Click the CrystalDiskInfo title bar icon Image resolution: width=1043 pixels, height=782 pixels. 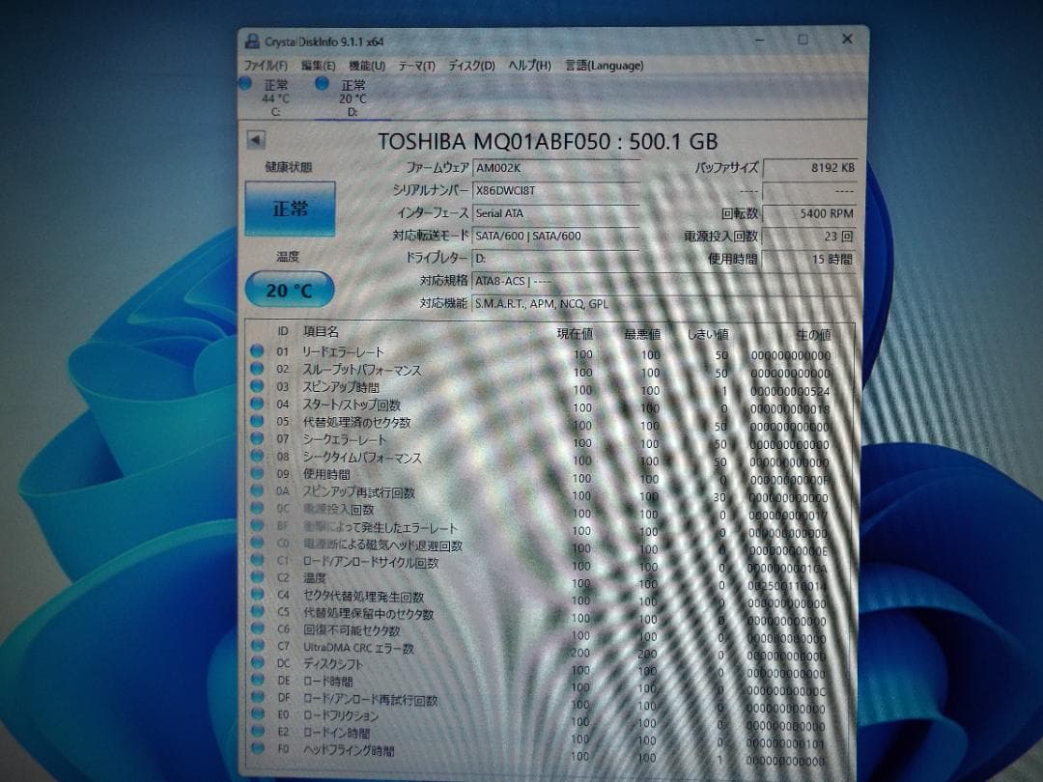click(250, 40)
